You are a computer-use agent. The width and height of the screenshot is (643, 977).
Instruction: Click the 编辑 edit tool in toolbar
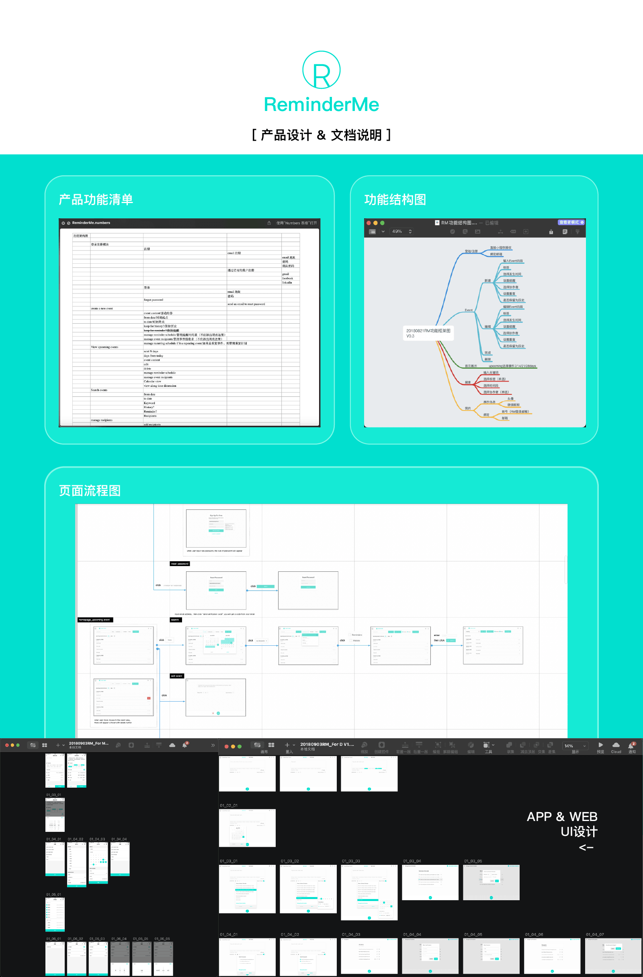click(x=471, y=745)
